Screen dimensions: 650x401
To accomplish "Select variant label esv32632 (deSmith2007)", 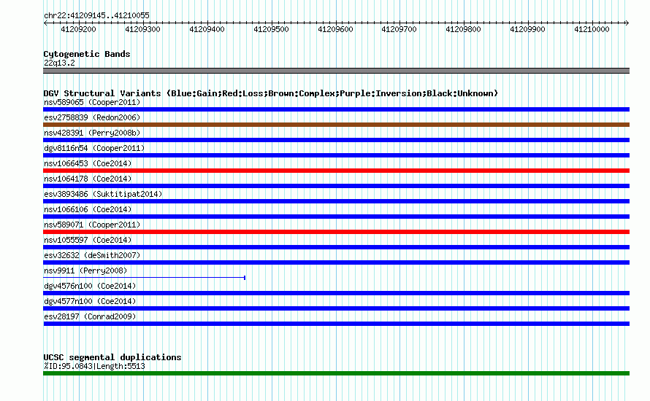I will tap(92, 255).
